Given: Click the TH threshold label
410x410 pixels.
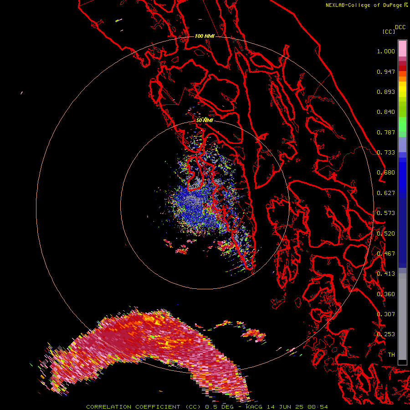Looking at the screenshot, I should [x=391, y=355].
